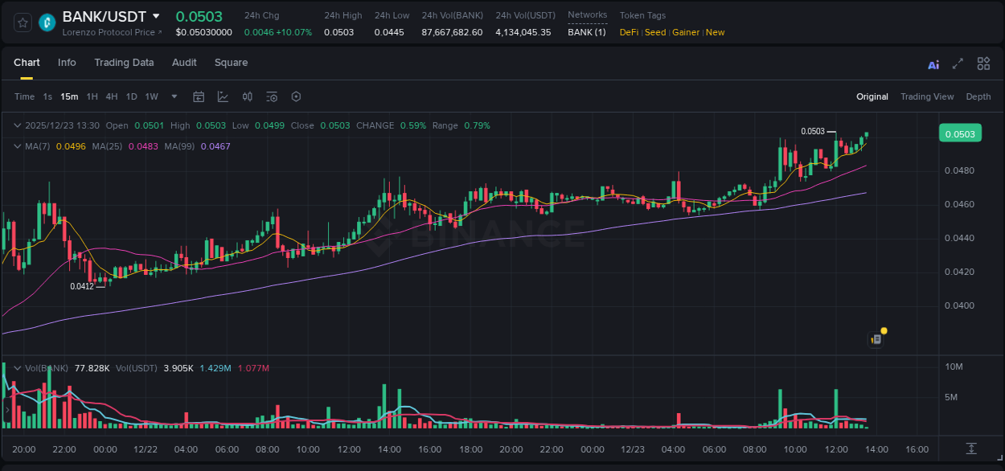
Task: Select the 1H timeframe
Action: pyautogui.click(x=92, y=96)
